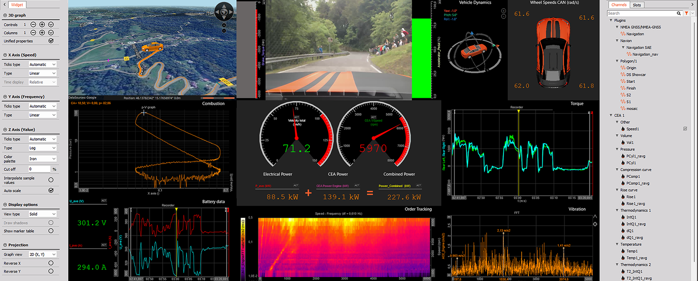Open Z Axis Type Log dropdown

click(x=42, y=147)
